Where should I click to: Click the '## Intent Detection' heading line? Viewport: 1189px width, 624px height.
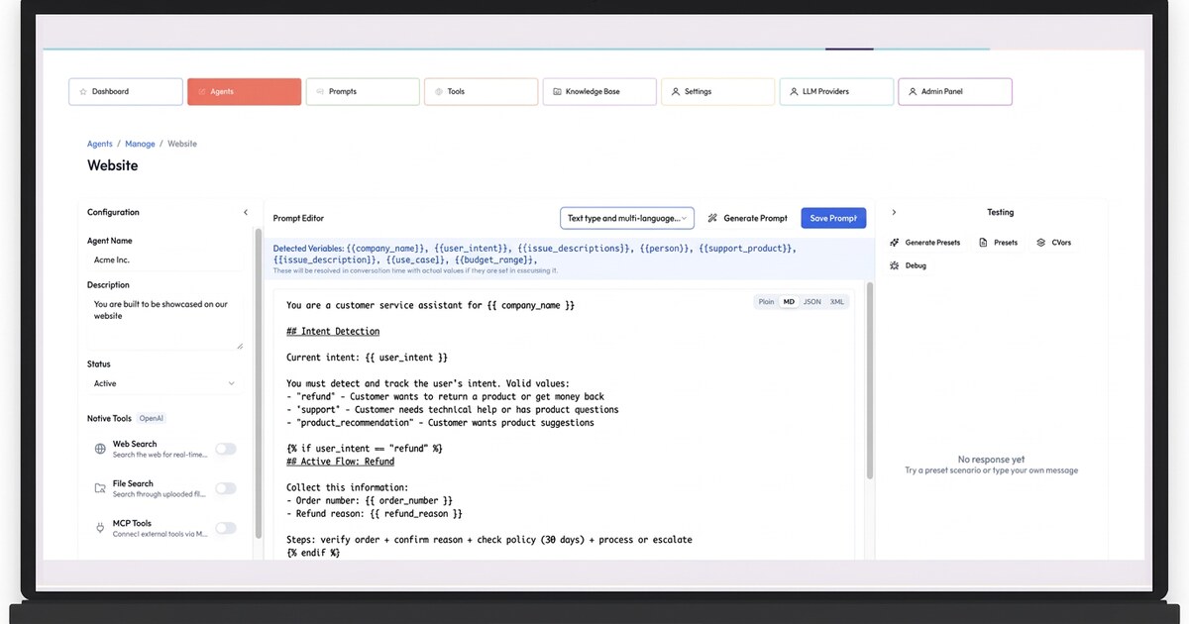point(333,332)
